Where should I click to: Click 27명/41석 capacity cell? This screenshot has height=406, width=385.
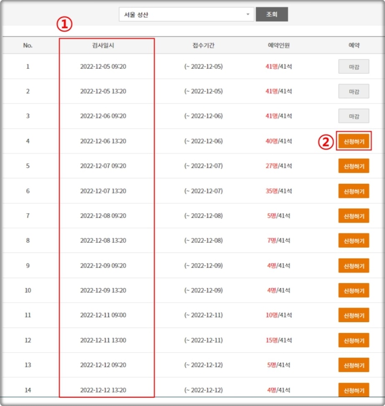point(279,166)
